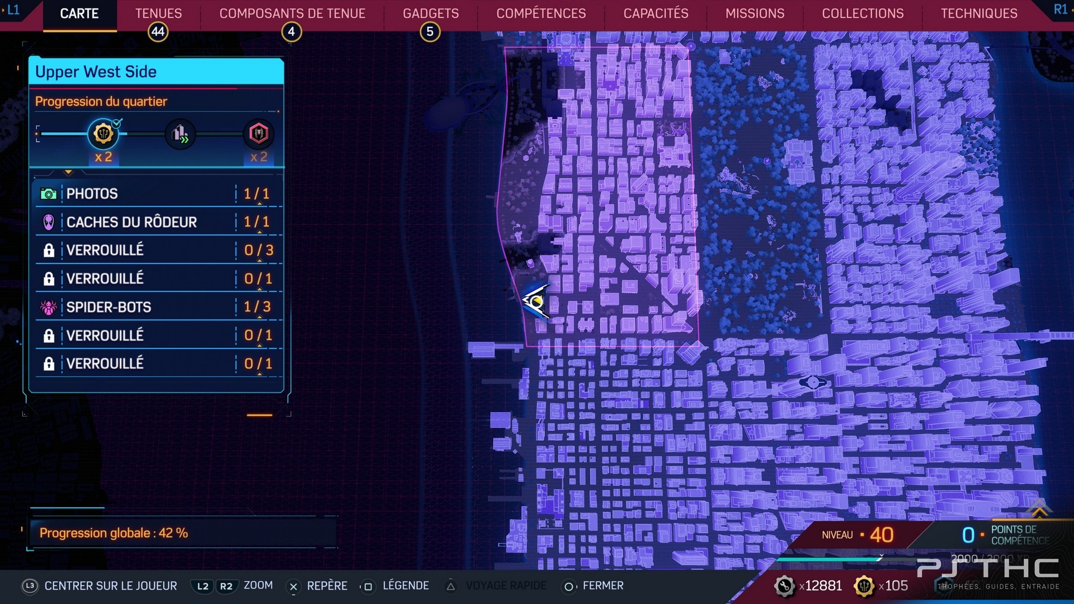Switch to the Techniques tab
This screenshot has width=1074, height=604.
click(x=979, y=13)
